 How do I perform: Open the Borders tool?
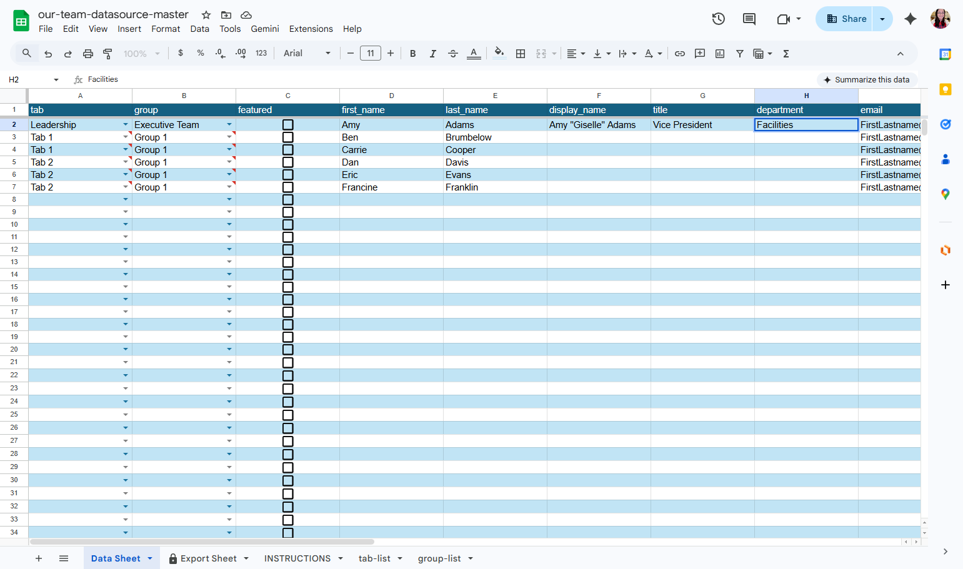click(521, 54)
